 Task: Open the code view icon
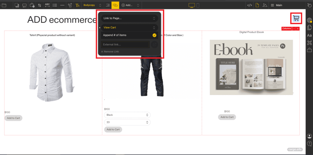click(x=249, y=5)
